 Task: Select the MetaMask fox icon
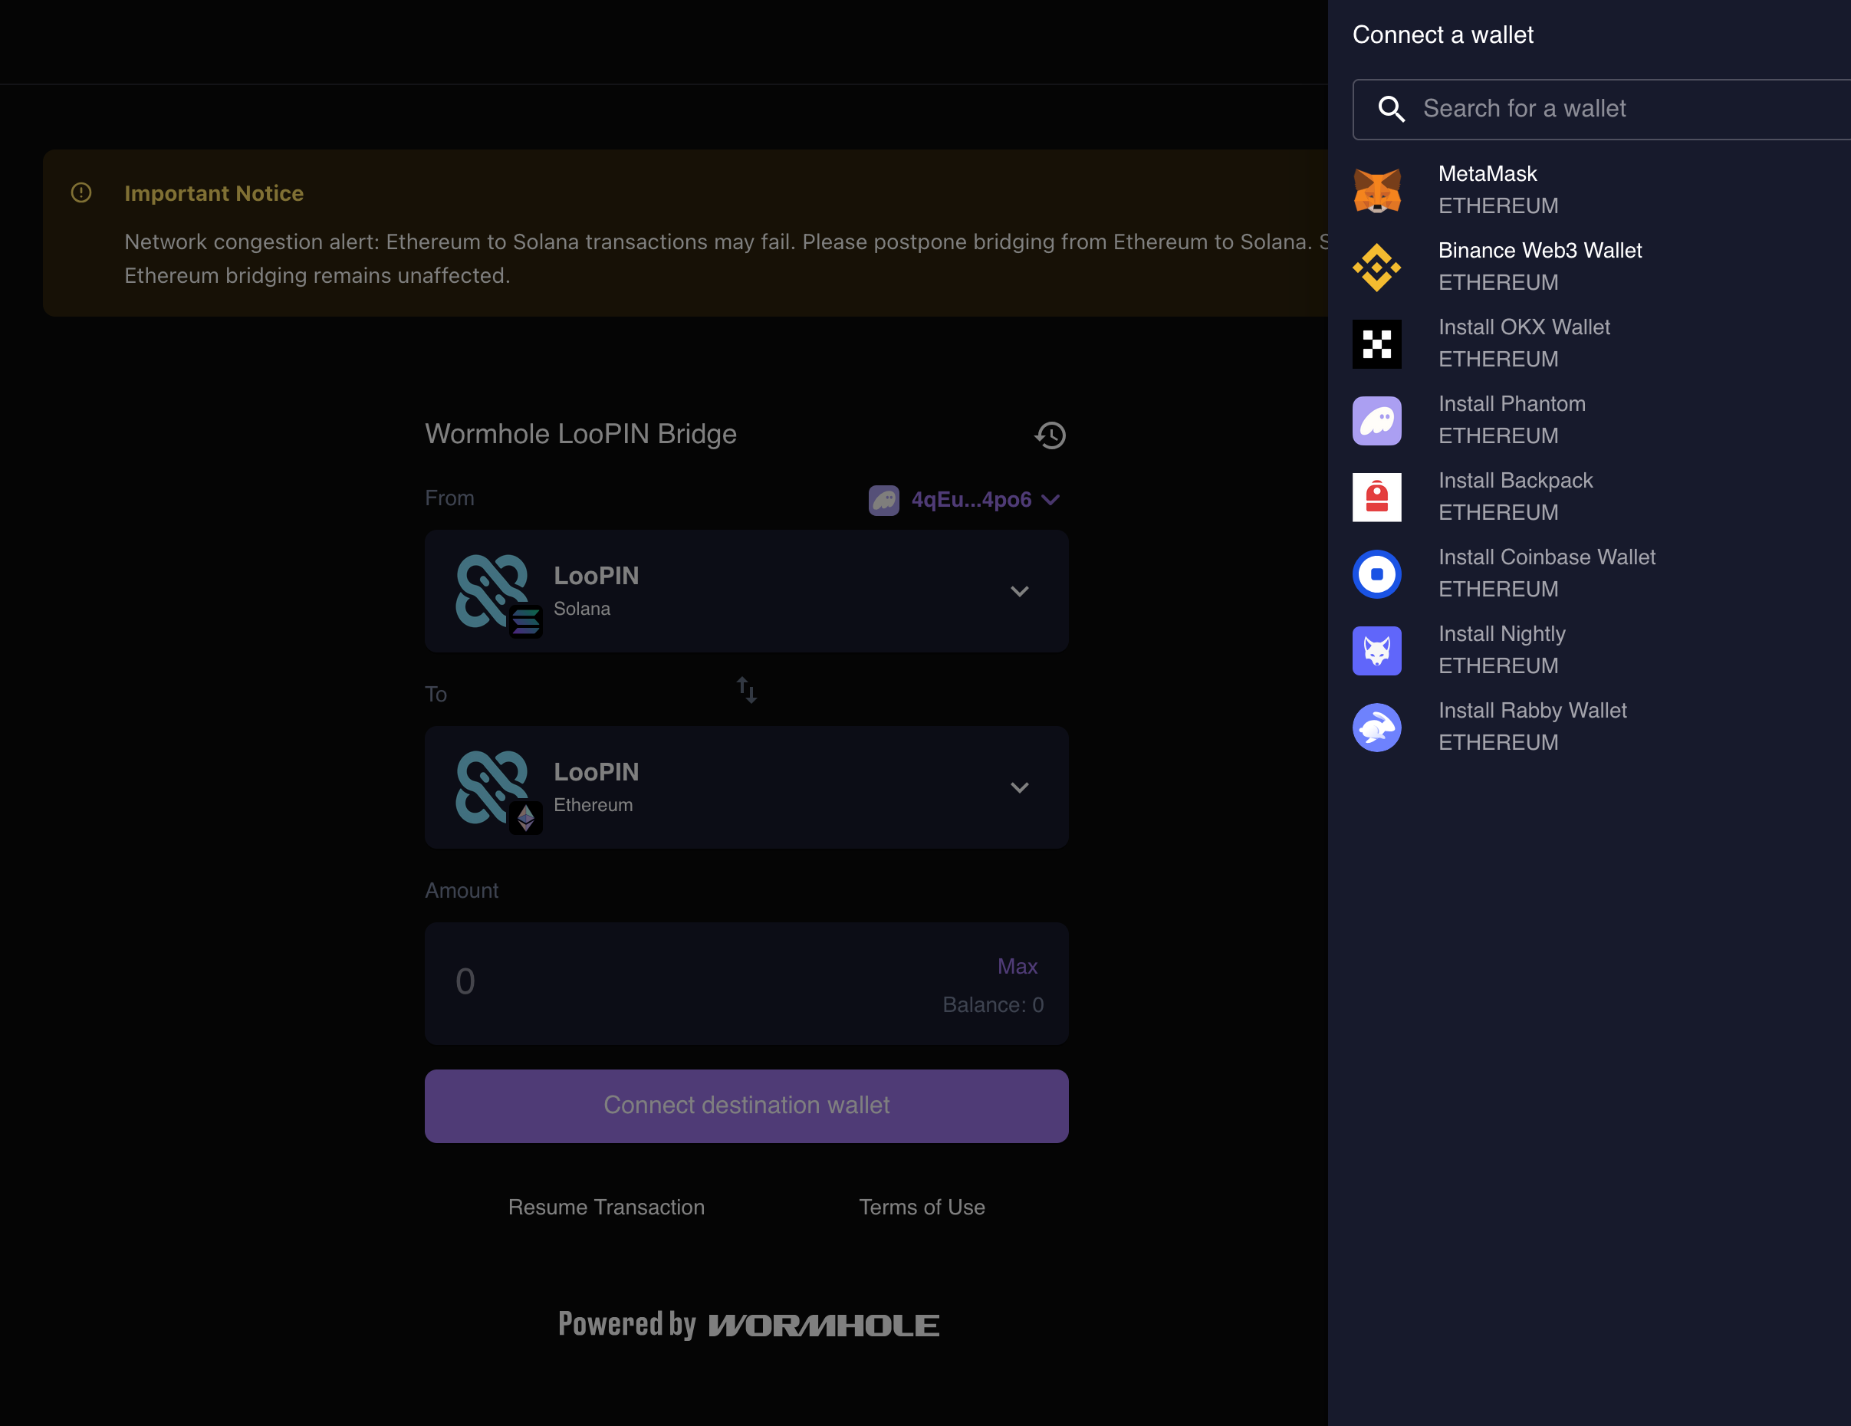[1377, 190]
